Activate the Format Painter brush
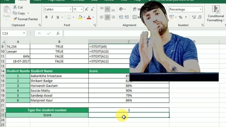The width and height of the screenshot is (226, 127). pyautogui.click(x=15, y=19)
